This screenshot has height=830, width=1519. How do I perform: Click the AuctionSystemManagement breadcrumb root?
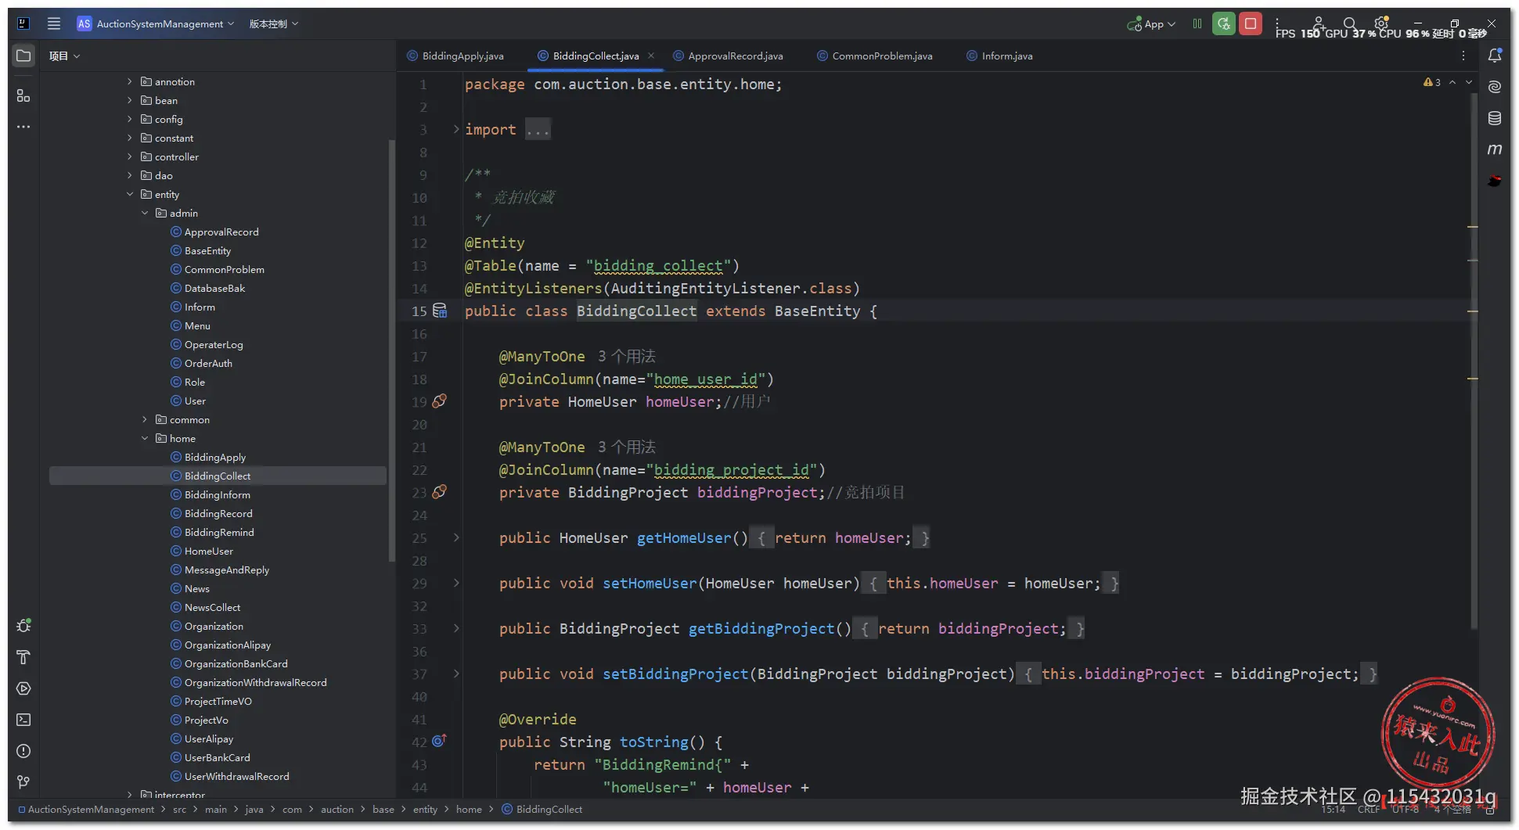[x=86, y=809]
